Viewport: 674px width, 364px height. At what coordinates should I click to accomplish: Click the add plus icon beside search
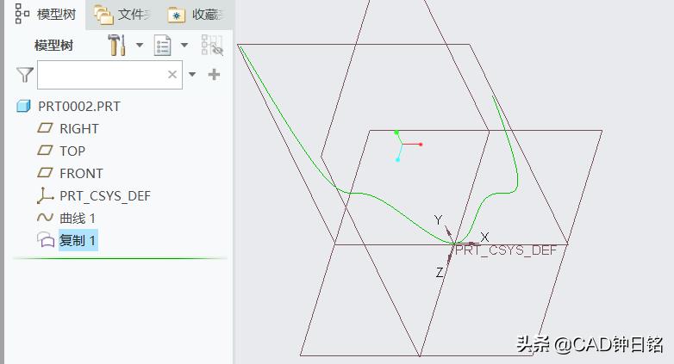[x=215, y=75]
